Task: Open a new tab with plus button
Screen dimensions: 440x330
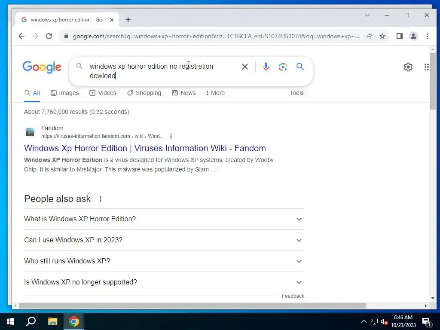Action: point(128,20)
